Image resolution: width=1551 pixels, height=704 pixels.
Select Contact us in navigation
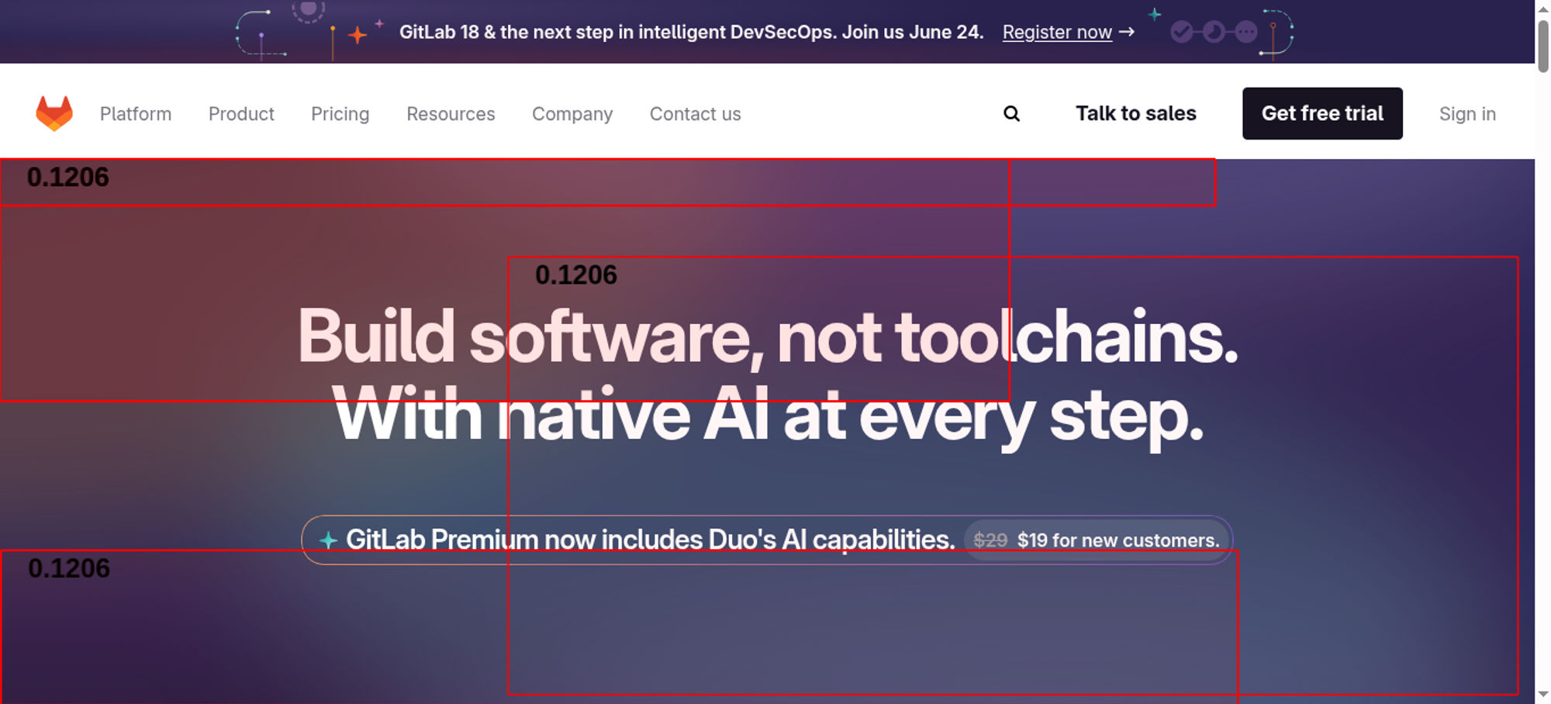point(695,114)
